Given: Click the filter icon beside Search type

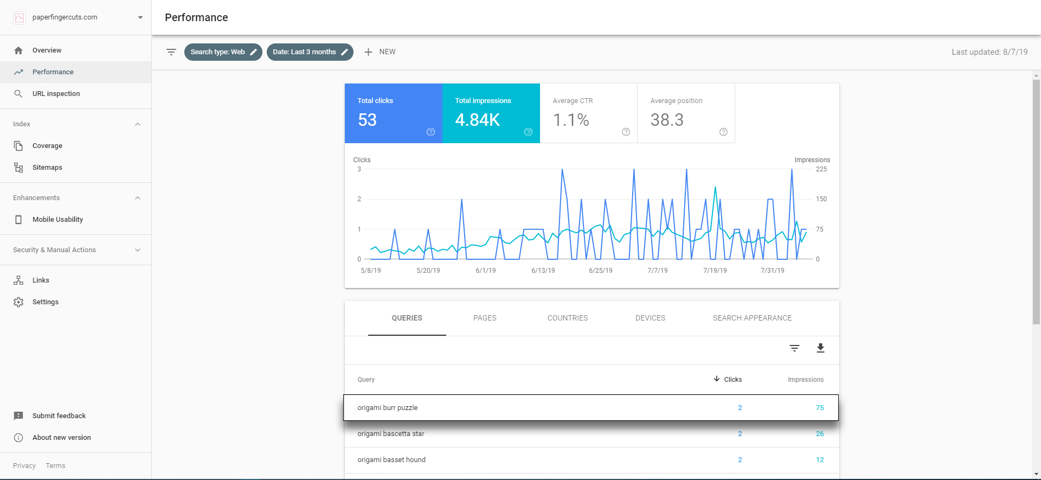Looking at the screenshot, I should coord(171,52).
